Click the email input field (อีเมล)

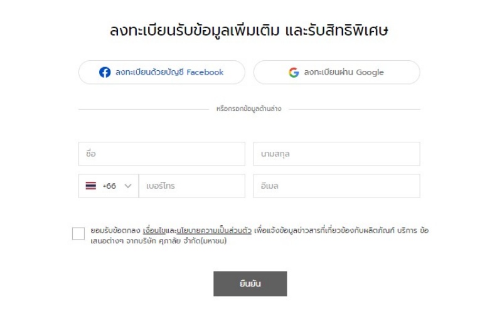(x=336, y=186)
